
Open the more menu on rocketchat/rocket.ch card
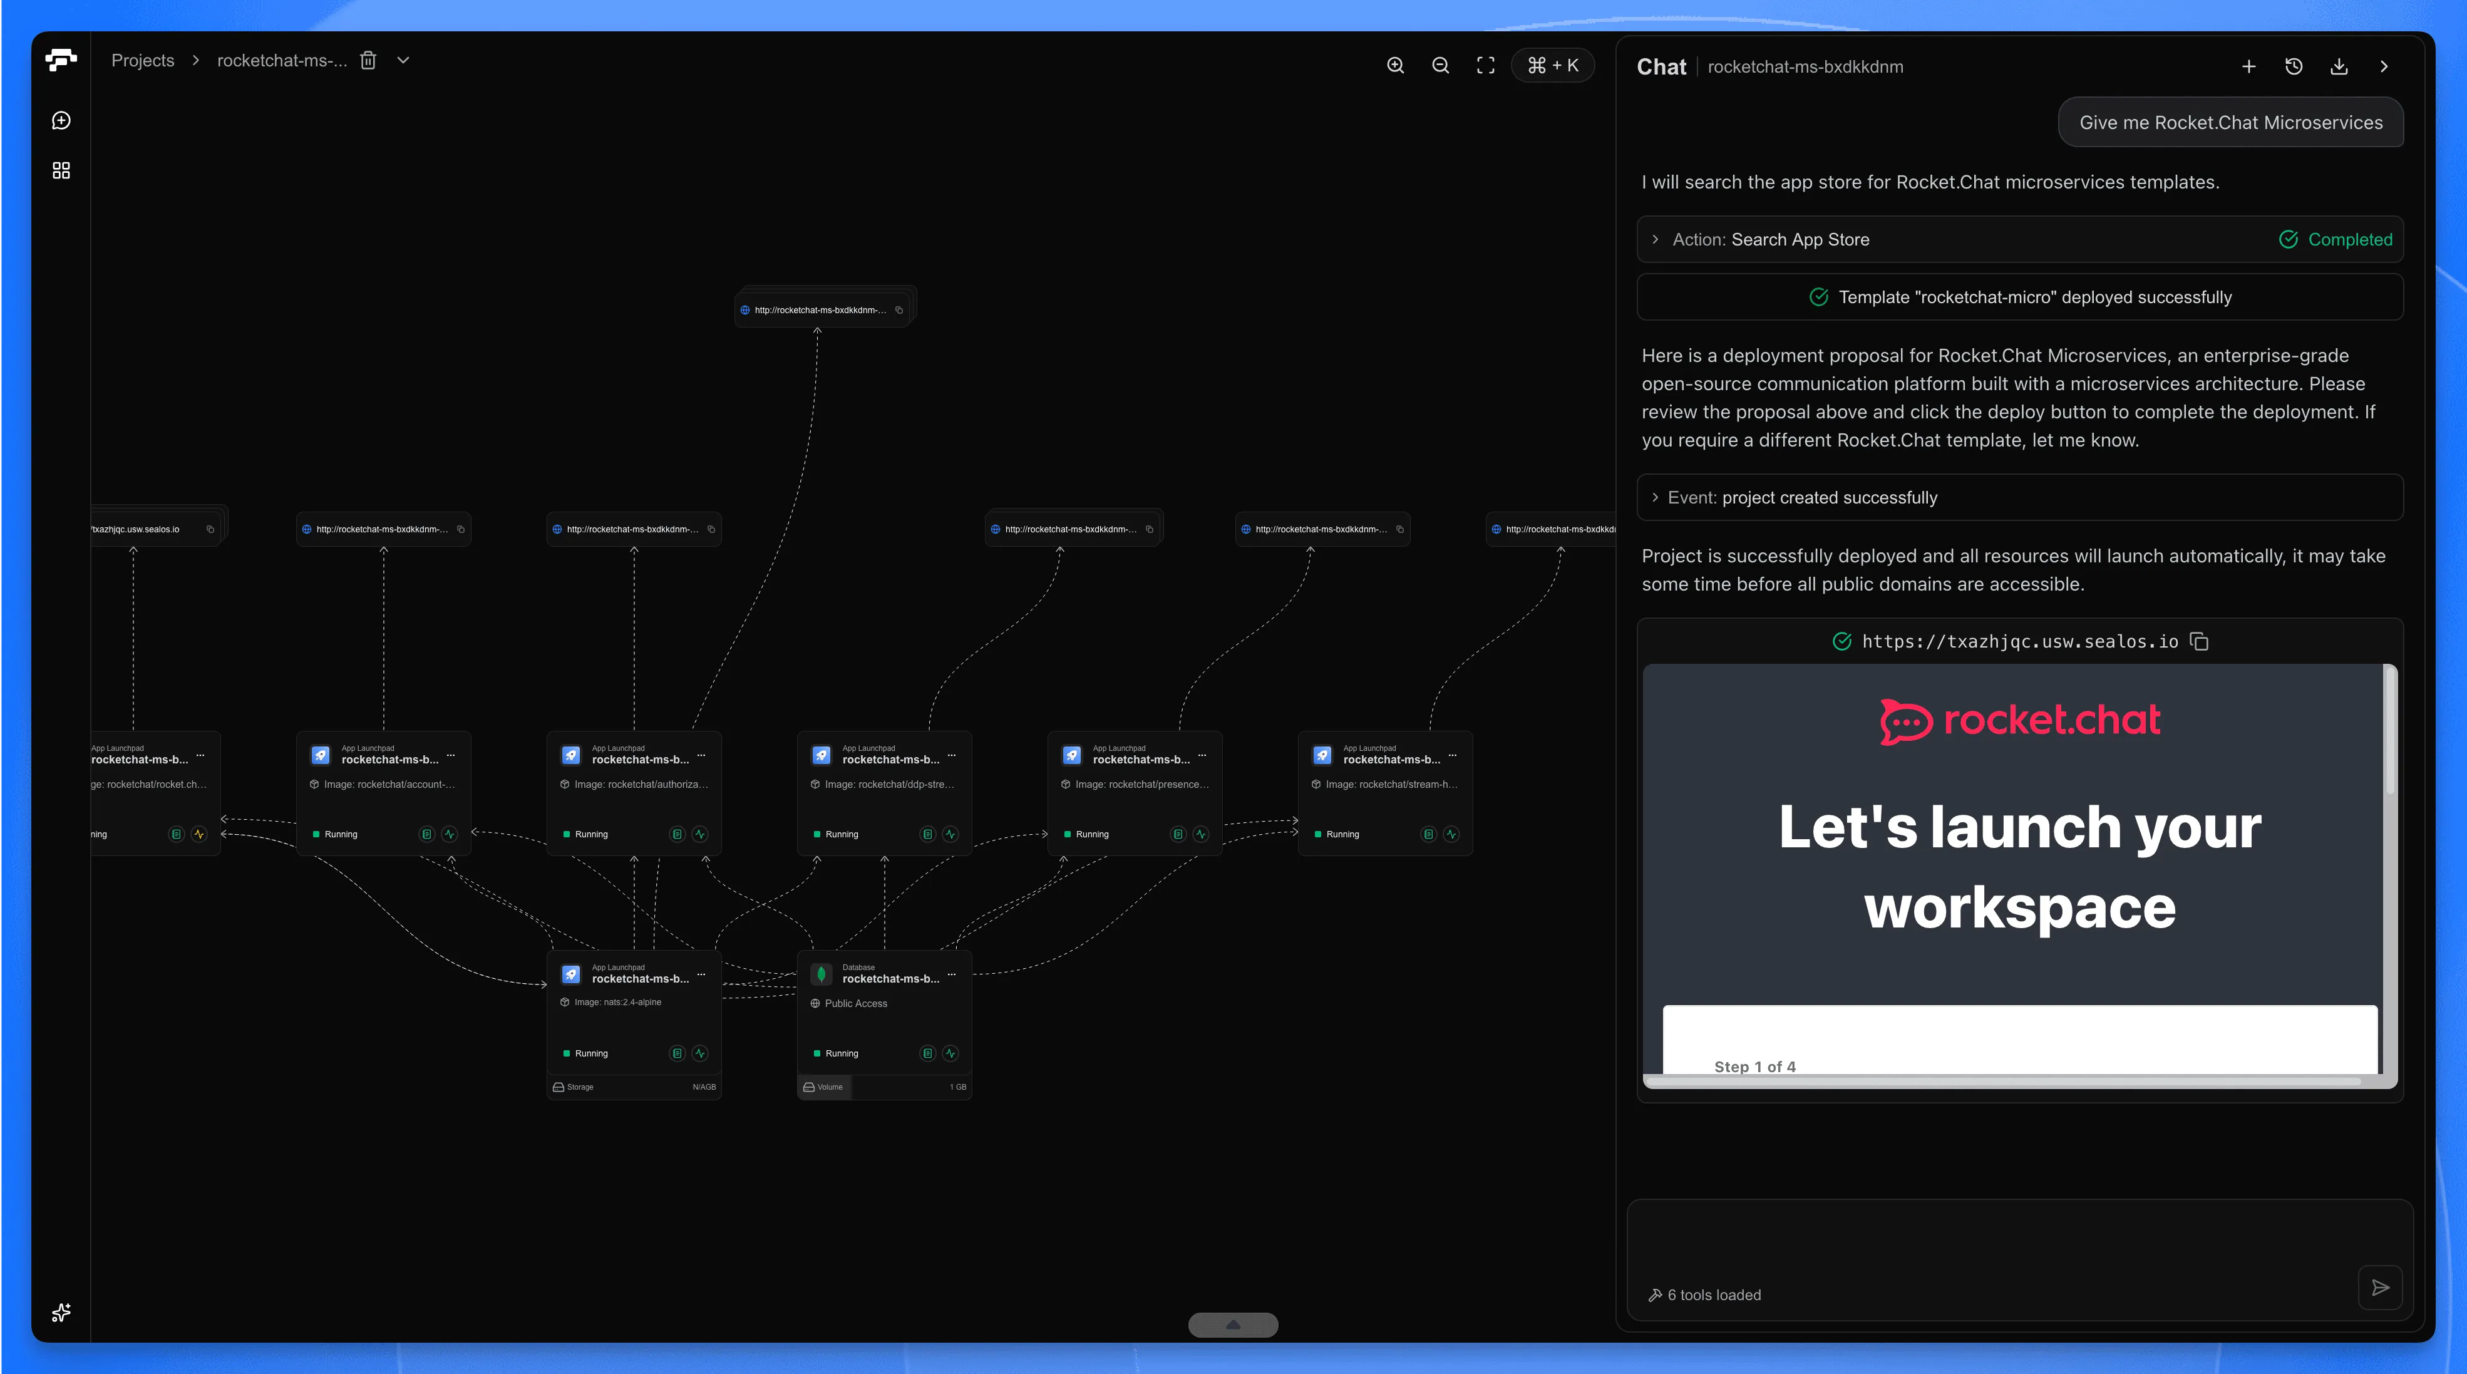pyautogui.click(x=200, y=755)
